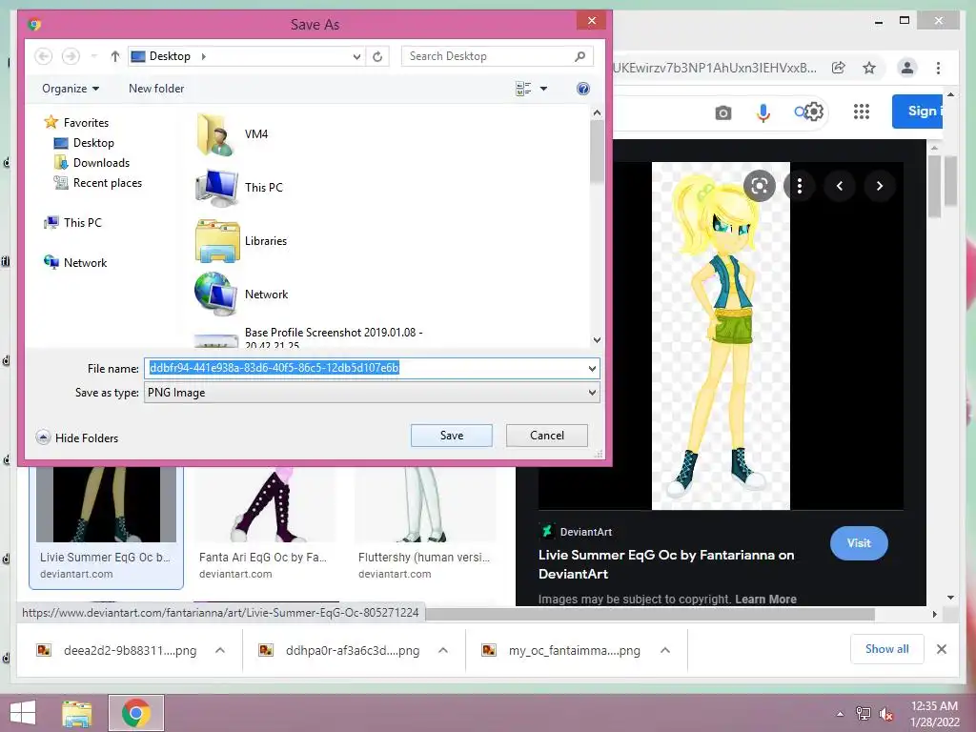Open download options for my_oc_fantaimma png

pyautogui.click(x=665, y=650)
